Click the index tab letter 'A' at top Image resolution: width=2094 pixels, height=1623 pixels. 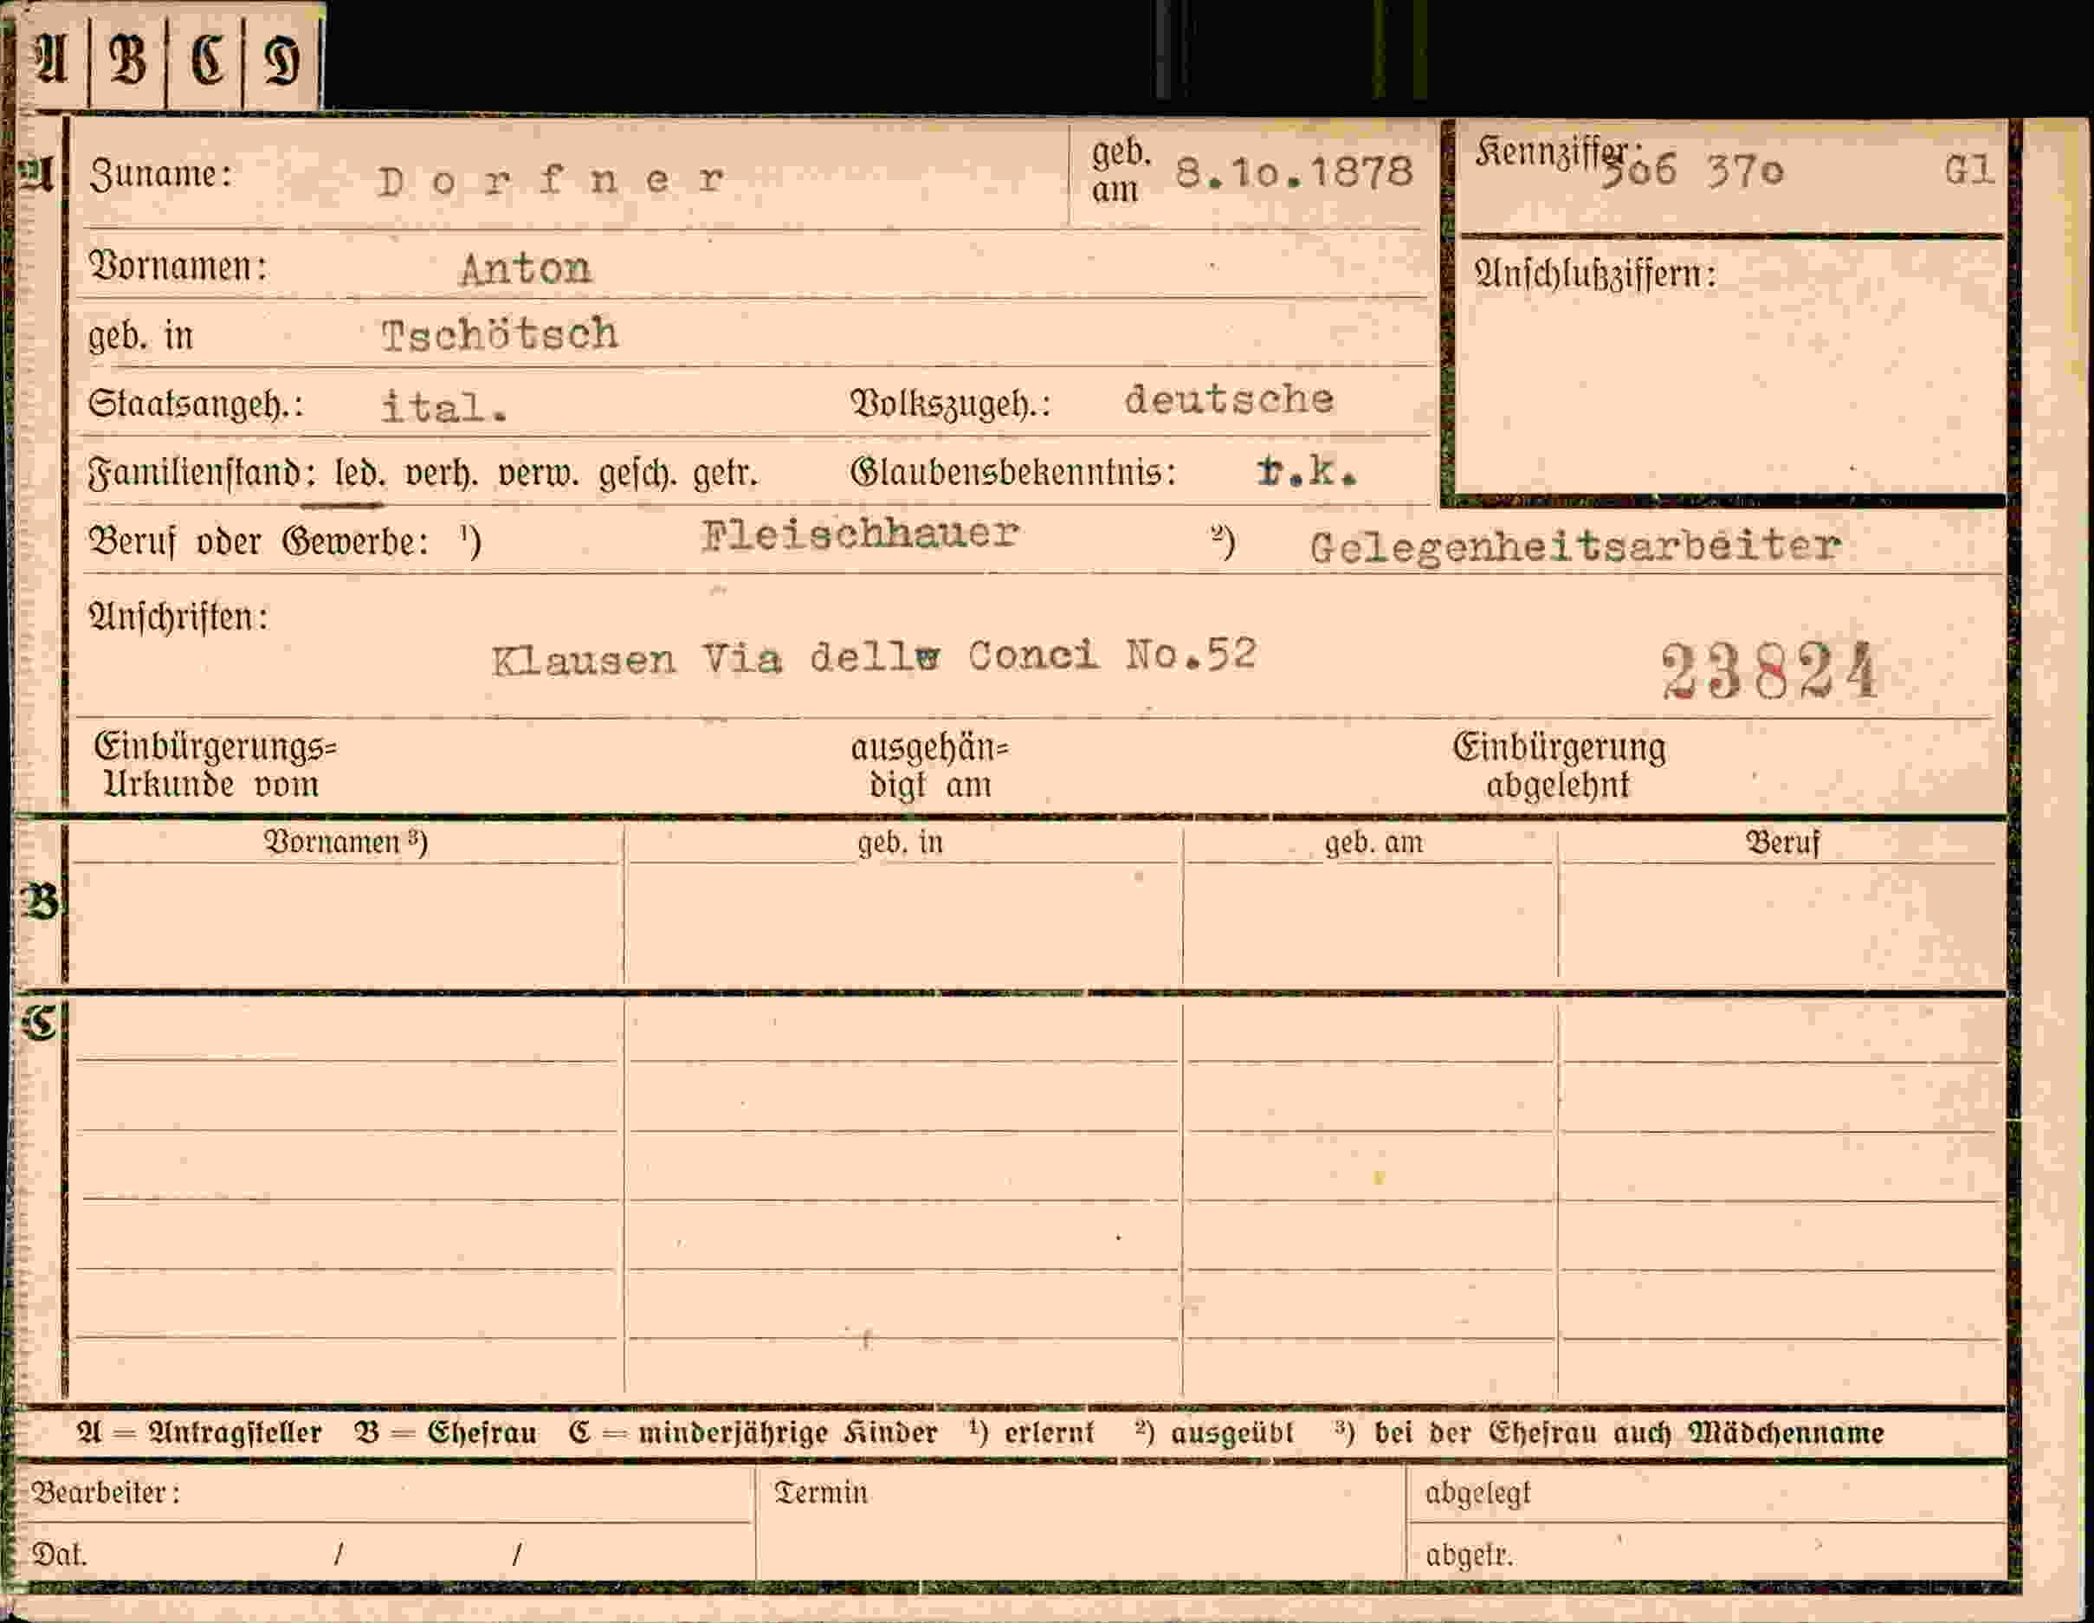coord(51,60)
